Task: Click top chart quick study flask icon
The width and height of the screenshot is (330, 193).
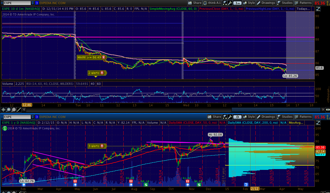Action: click(225, 3)
